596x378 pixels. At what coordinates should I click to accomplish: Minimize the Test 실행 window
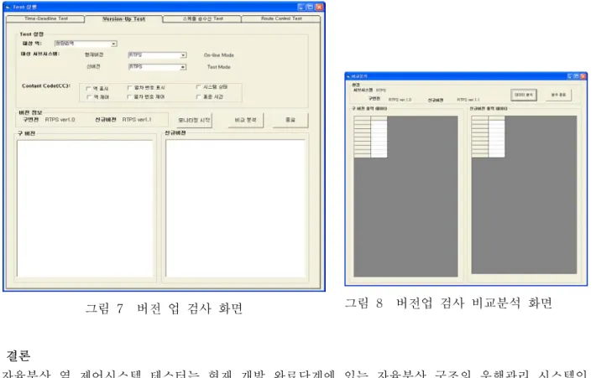301,7
